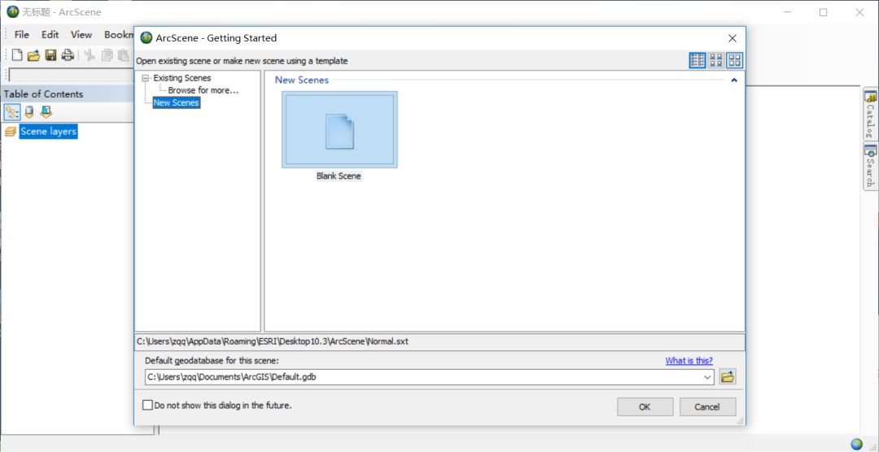Switch dialog to list view icon

pyautogui.click(x=698, y=60)
